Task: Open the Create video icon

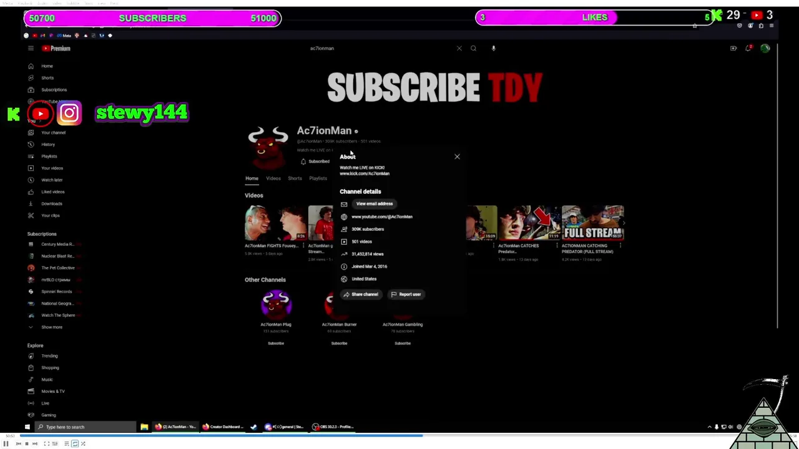Action: (733, 48)
